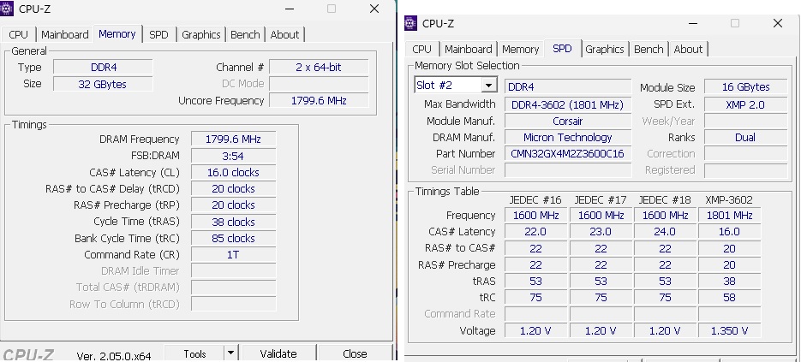This screenshot has width=801, height=362.
Task: Close the SPD CPU-Z window
Action: coord(778,23)
